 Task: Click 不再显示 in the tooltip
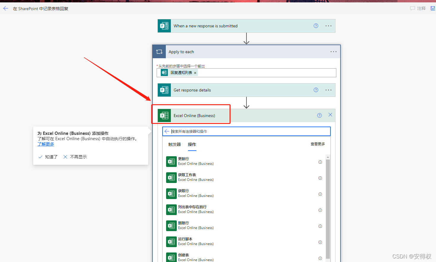75,157
